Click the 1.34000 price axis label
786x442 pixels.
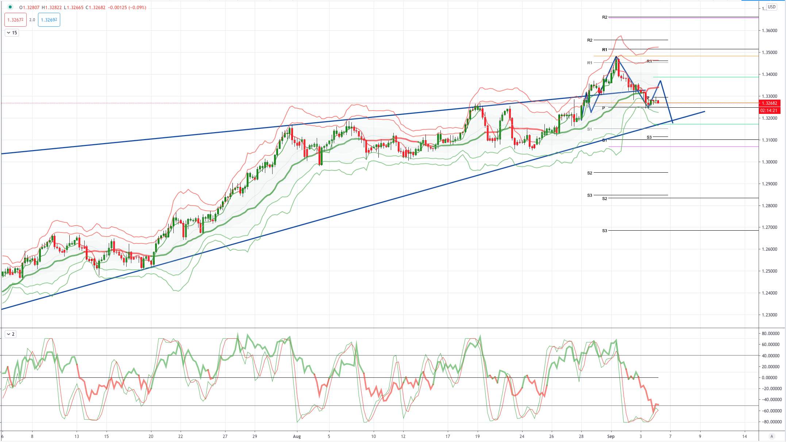(769, 74)
